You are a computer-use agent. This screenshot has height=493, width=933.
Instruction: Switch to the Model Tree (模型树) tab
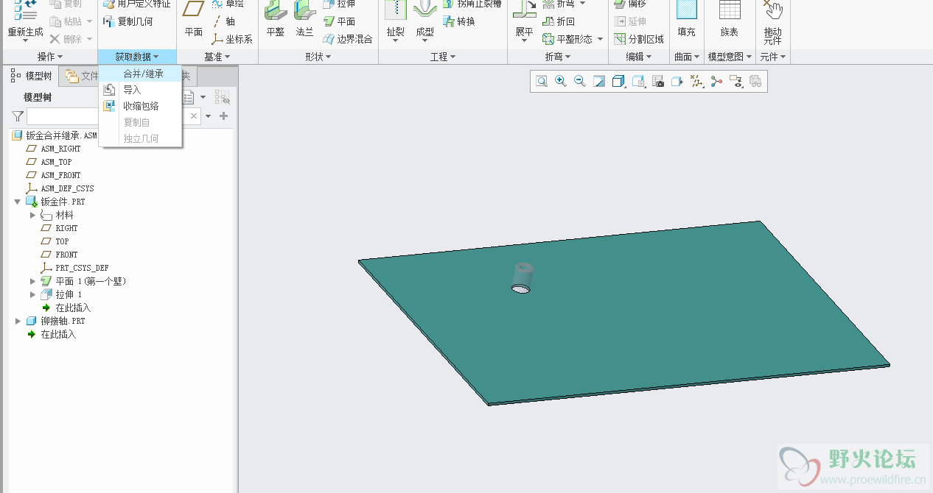(x=32, y=76)
